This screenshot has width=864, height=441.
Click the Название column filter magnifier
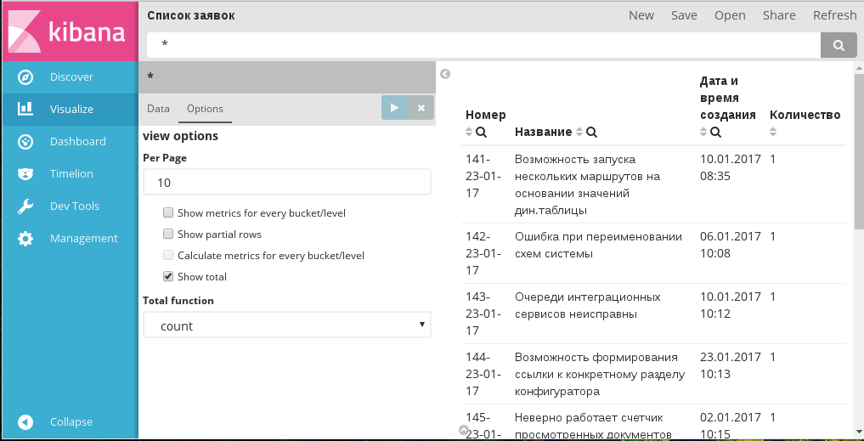tap(592, 133)
